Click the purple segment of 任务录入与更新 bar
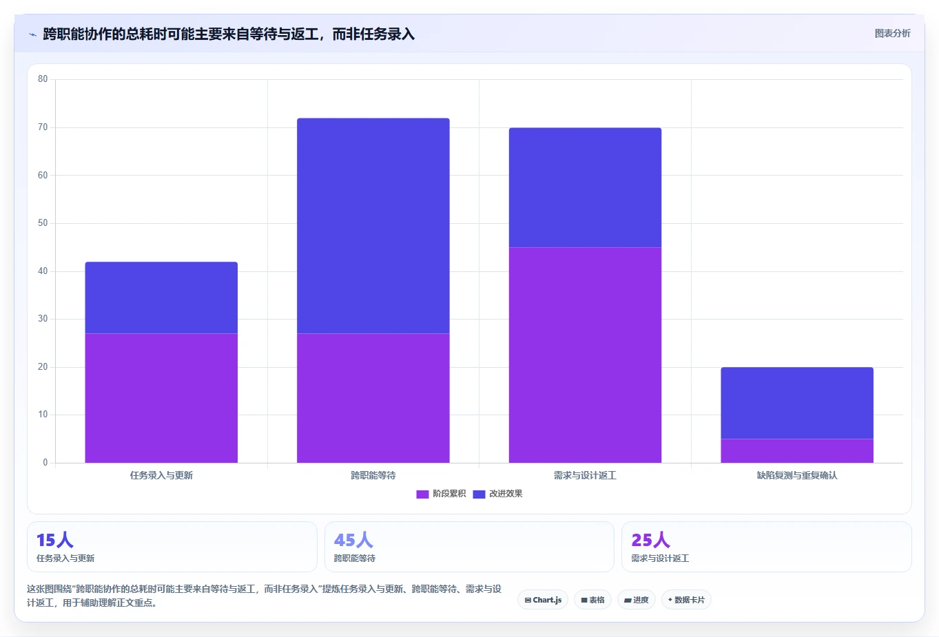The height and width of the screenshot is (637, 939). 161,398
